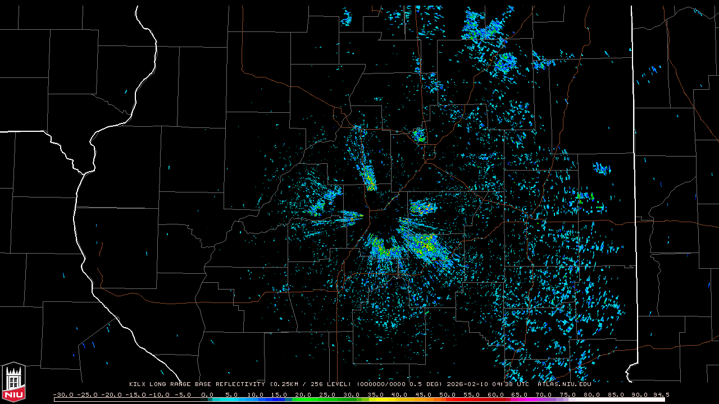Click the (0.25KM / 256 LEVEL) resolution text
Image resolution: width=719 pixels, height=404 pixels.
coord(311,384)
